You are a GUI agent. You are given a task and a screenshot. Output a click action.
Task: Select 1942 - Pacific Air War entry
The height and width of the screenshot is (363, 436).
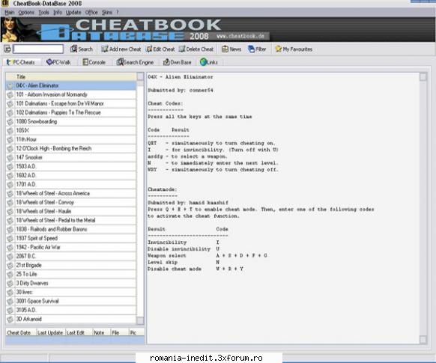point(71,247)
